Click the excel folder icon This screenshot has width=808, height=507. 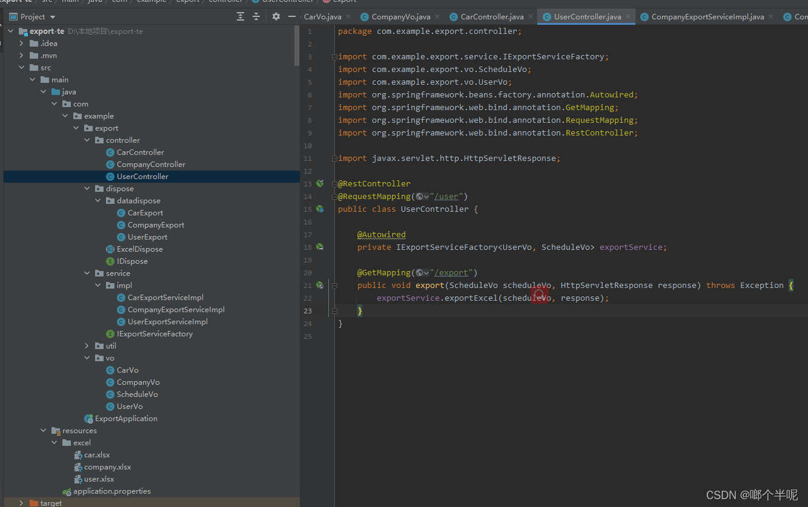(x=67, y=443)
